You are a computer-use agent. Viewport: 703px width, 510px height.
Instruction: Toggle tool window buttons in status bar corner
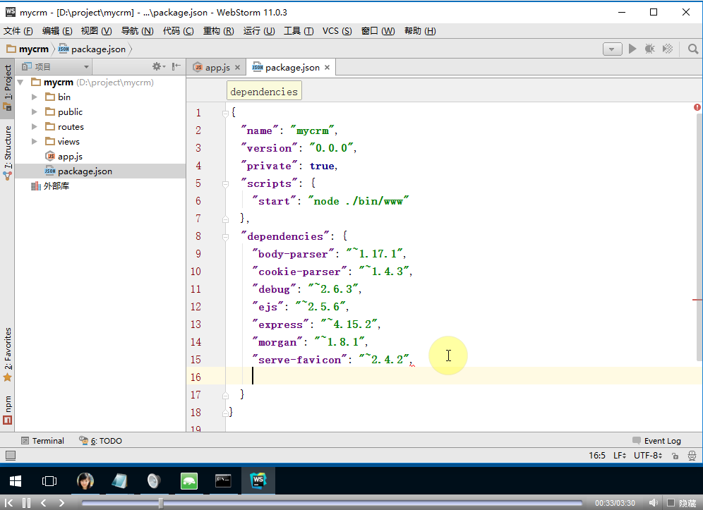pyautogui.click(x=11, y=456)
